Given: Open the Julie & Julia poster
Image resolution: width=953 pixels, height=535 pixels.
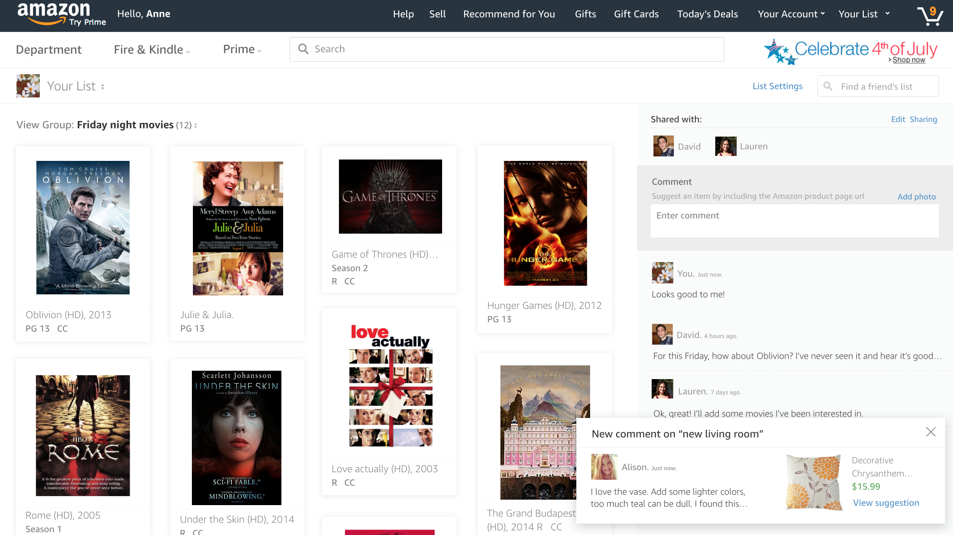Looking at the screenshot, I should coord(238,228).
